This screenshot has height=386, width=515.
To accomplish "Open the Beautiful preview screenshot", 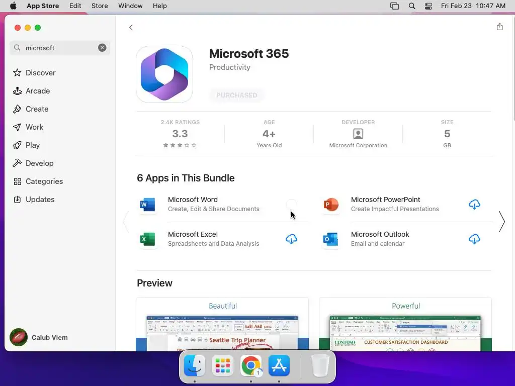I will (x=222, y=324).
